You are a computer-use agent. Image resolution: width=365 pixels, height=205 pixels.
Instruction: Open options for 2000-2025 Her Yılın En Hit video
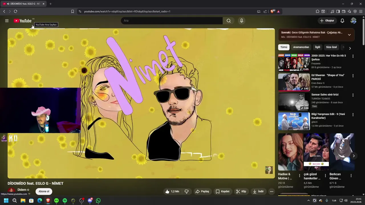[353, 56]
